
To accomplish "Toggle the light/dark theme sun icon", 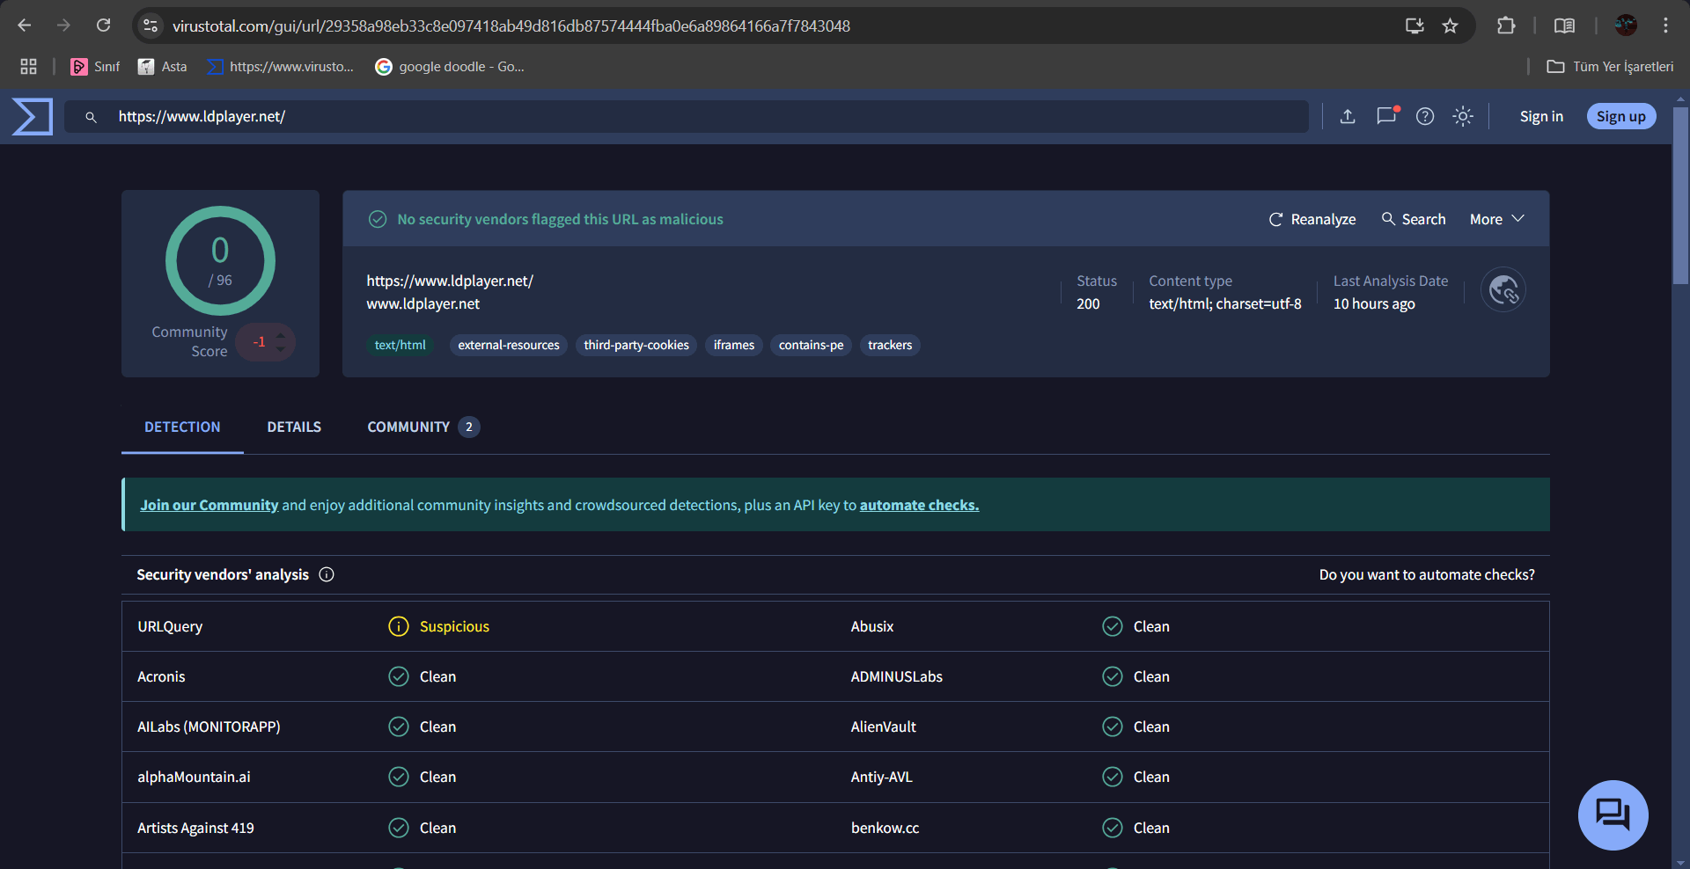I will (x=1463, y=116).
